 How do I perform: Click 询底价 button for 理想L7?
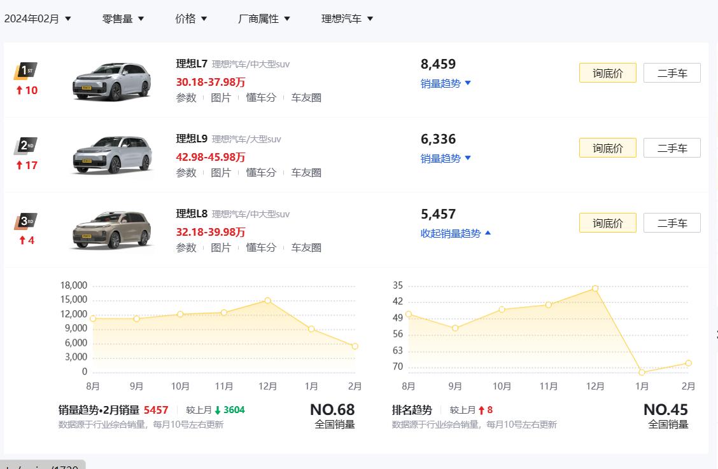coord(608,72)
